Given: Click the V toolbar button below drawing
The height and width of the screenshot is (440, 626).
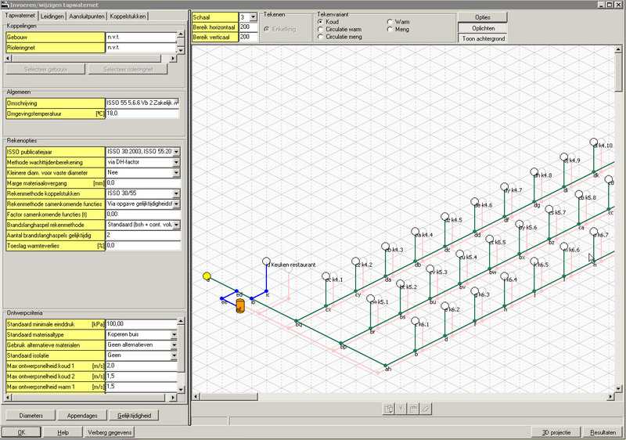Looking at the screenshot, I should click(401, 409).
